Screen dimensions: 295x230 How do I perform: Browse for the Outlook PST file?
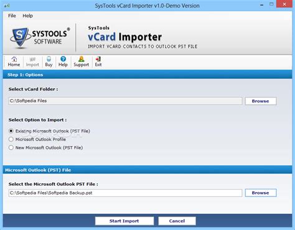tap(261, 193)
